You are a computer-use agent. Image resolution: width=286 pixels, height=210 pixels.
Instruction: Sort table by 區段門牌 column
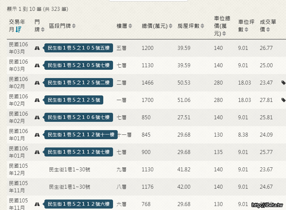pos(74,26)
